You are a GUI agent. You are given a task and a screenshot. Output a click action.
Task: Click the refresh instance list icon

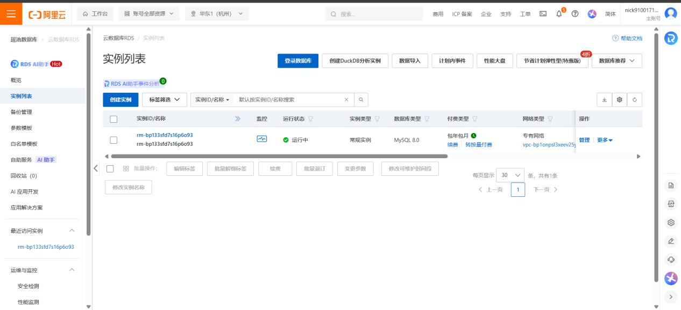(635, 100)
